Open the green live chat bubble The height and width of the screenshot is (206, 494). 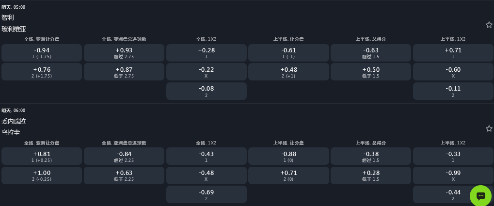[x=480, y=195]
